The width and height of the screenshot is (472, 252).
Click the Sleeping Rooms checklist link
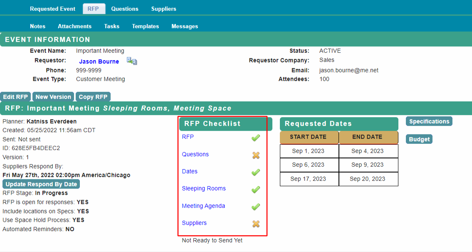(x=203, y=188)
